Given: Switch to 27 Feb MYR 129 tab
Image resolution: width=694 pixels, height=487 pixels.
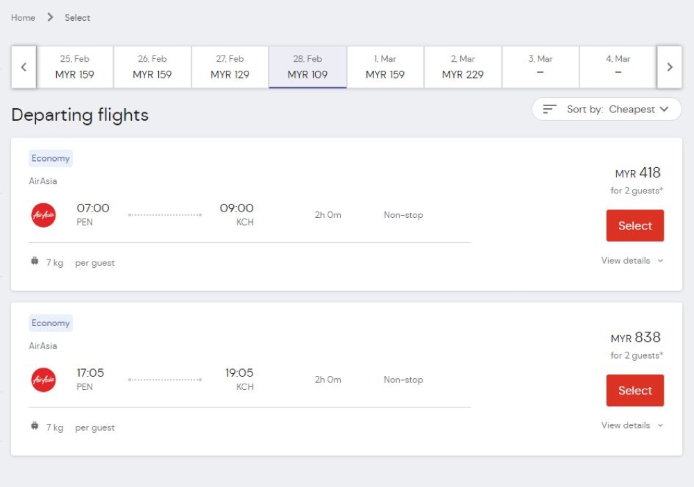Looking at the screenshot, I should point(230,67).
